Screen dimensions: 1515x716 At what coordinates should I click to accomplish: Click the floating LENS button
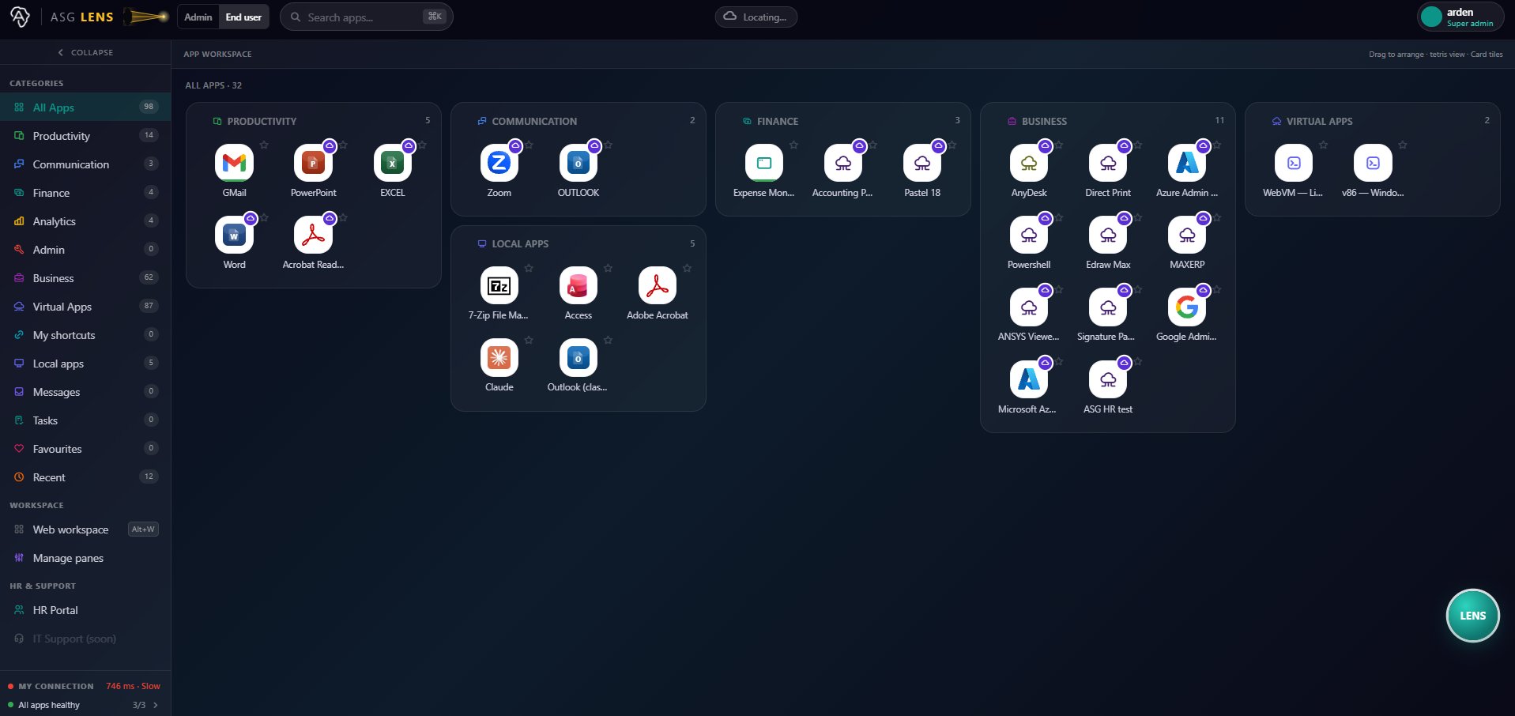point(1472,616)
